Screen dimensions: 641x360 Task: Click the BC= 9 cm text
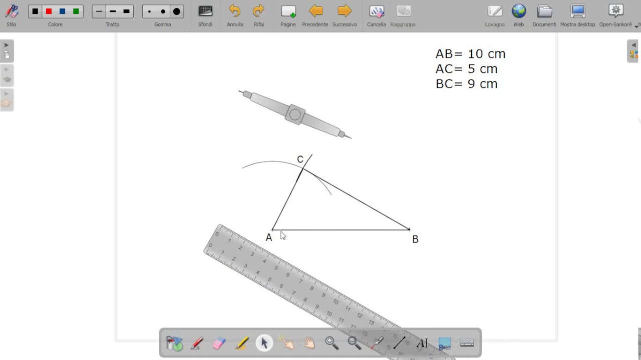466,83
